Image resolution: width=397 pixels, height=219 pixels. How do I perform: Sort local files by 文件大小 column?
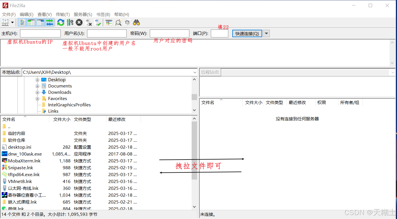click(x=61, y=119)
